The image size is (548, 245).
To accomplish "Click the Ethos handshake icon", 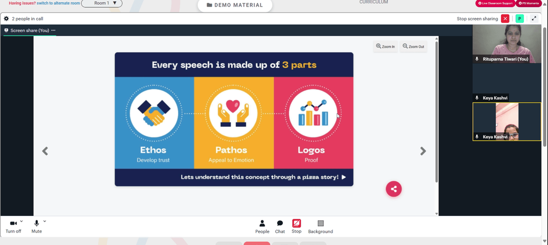I will click(154, 113).
